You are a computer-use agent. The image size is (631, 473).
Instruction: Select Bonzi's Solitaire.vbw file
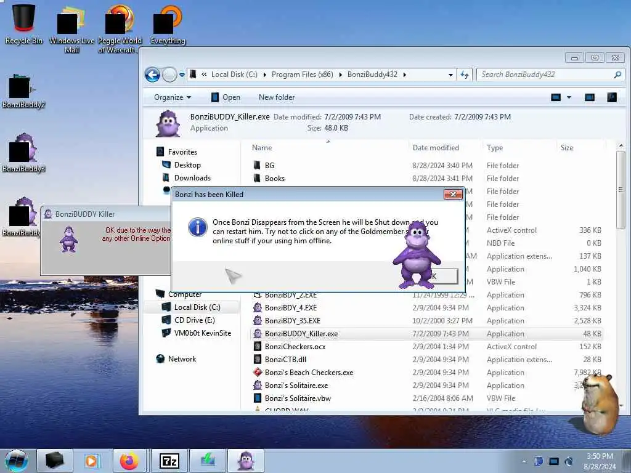pyautogui.click(x=426, y=398)
